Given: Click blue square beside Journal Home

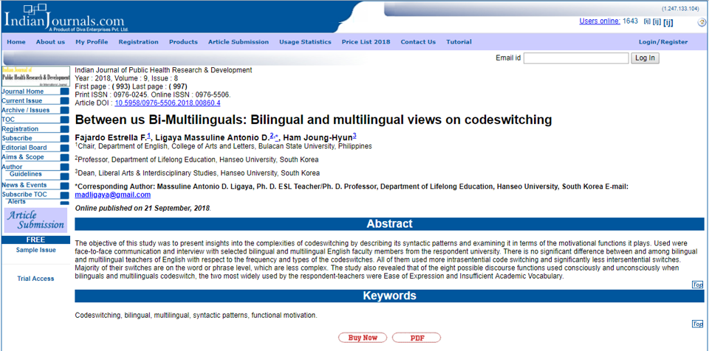Looking at the screenshot, I should coord(65,91).
